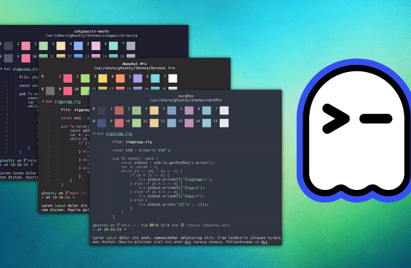Viewport: 411px width, 268px height.
Task: Pick nordfox color 2 green swatch
Action: 136,111
